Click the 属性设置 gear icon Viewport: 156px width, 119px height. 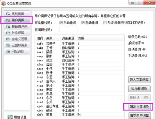click(10, 117)
